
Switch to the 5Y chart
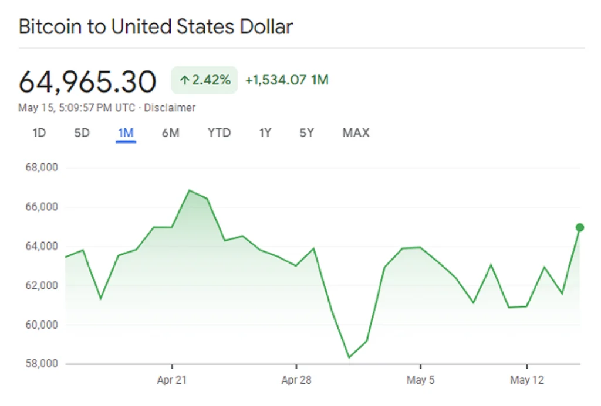pyautogui.click(x=307, y=133)
